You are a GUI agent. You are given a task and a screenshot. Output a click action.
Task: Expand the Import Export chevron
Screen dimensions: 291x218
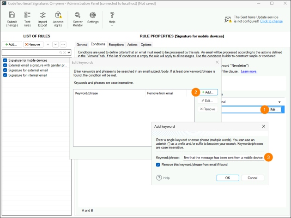(42, 29)
